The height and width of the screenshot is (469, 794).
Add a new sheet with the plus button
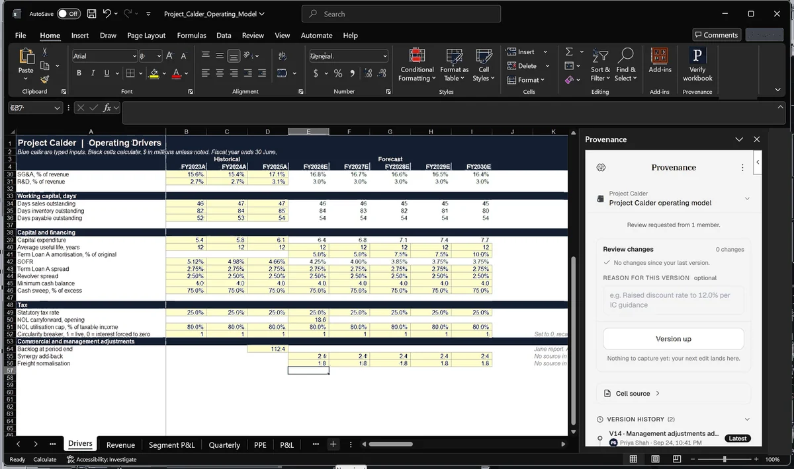point(333,445)
